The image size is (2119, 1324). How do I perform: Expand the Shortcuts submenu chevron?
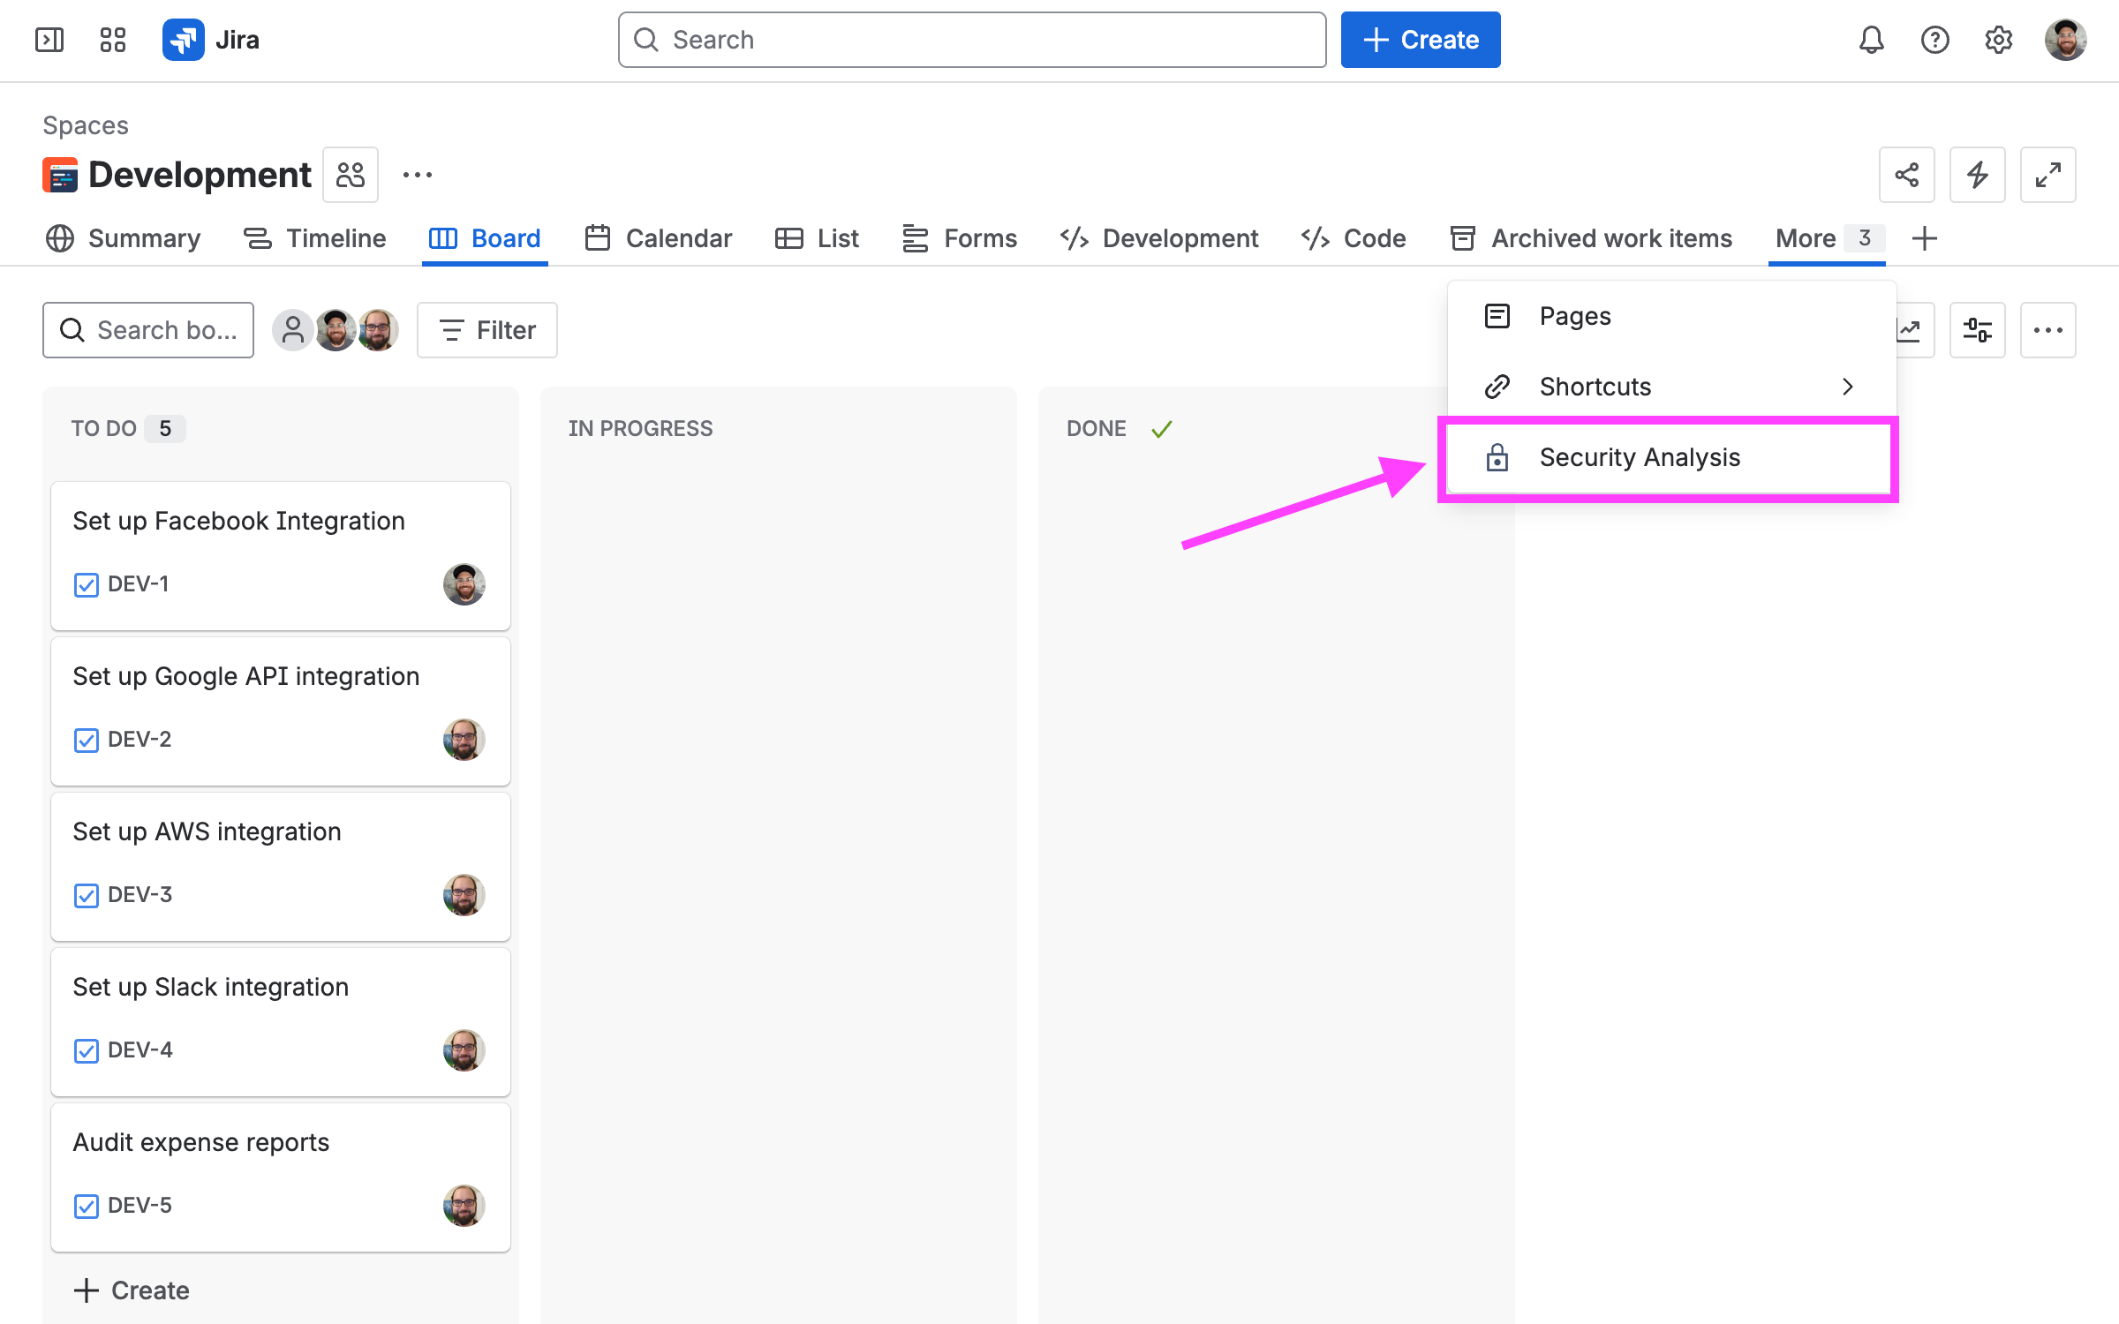click(x=1847, y=387)
